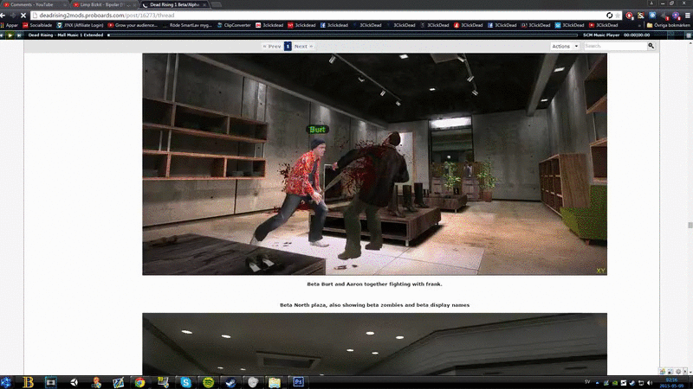
Task: Open the Burt and Aaron beta screenshot
Action: coord(374,164)
